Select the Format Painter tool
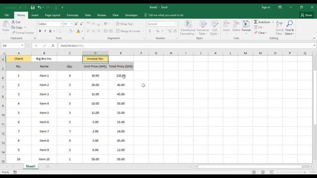 pyautogui.click(x=23, y=33)
